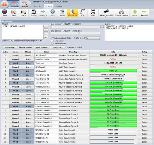Click the Import channels button
Screen dimensions: 154x145
(x=42, y=48)
